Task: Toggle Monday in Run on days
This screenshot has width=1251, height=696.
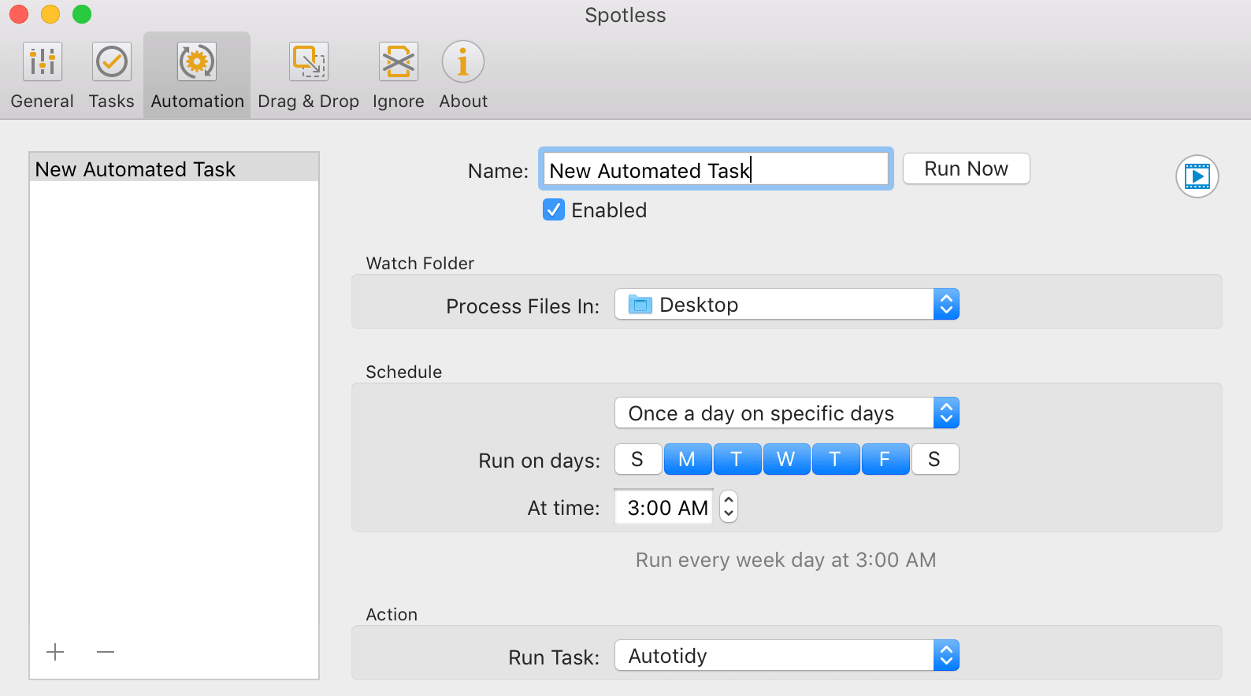Action: (687, 459)
